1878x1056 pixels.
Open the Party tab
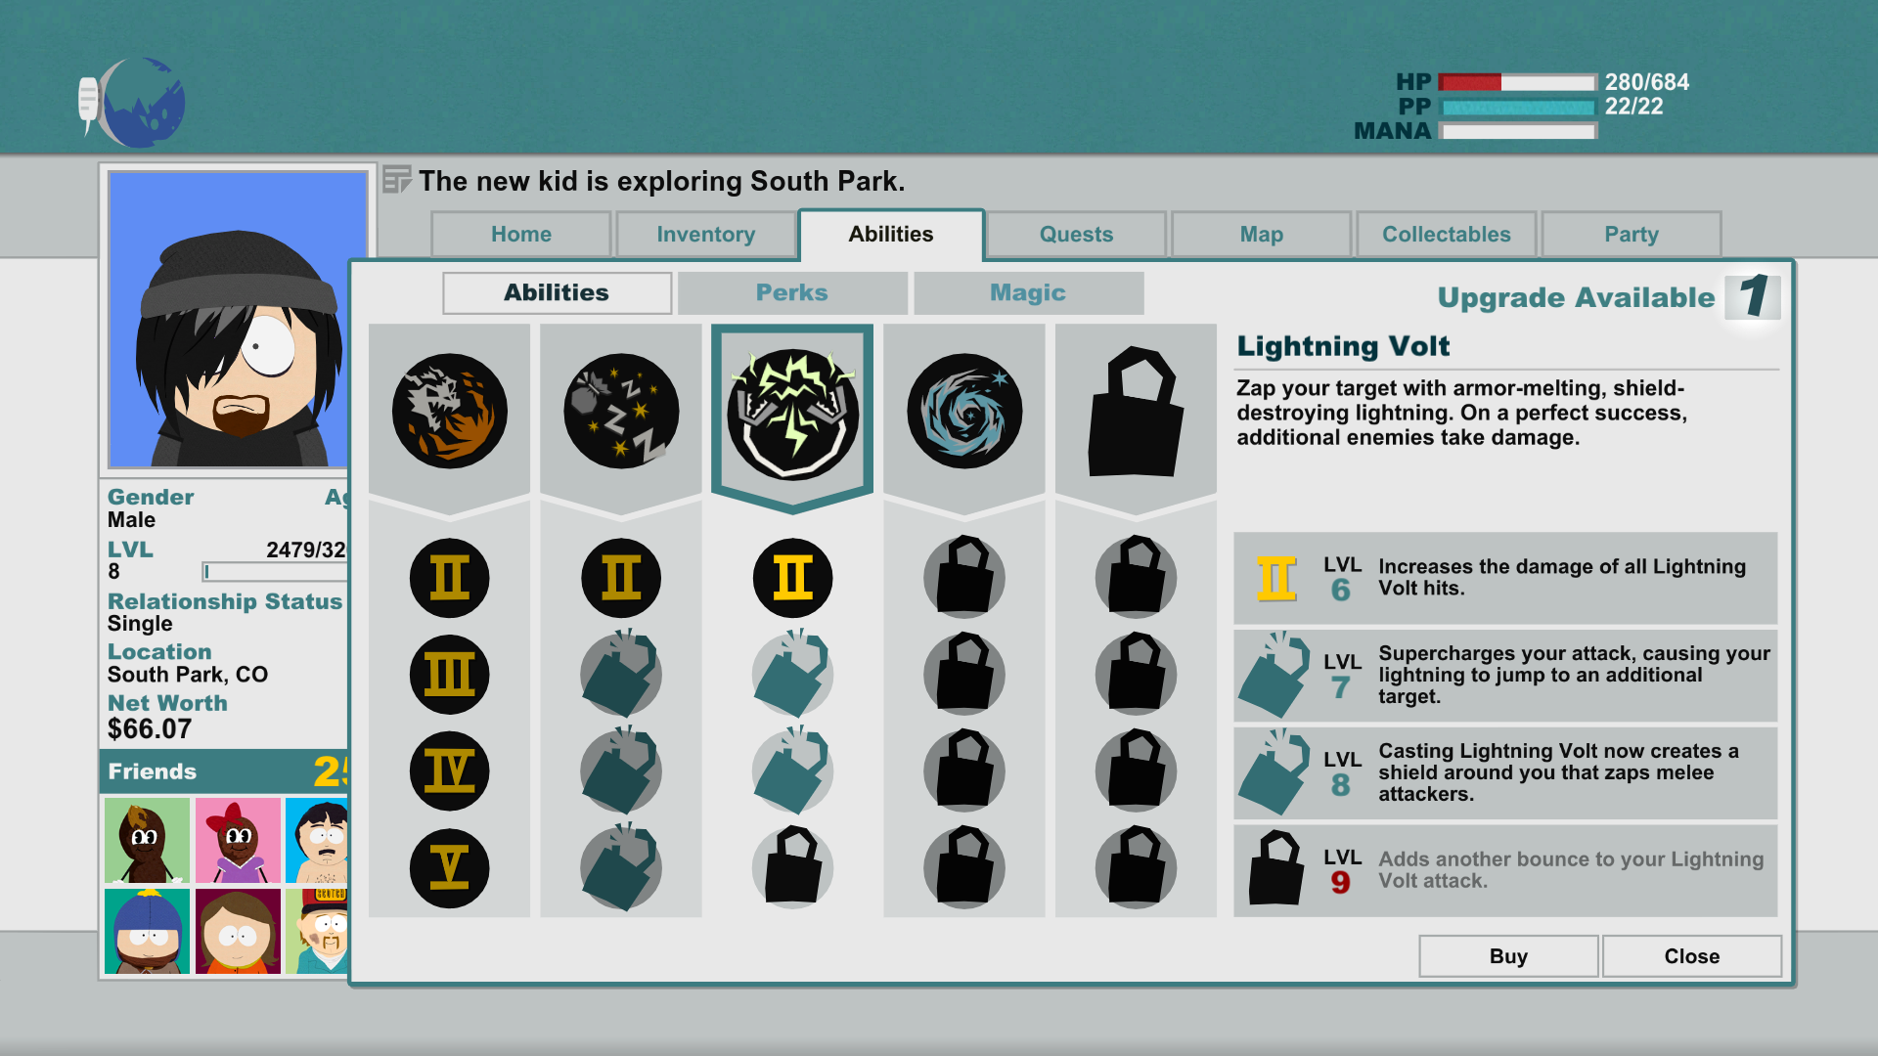coord(1632,235)
